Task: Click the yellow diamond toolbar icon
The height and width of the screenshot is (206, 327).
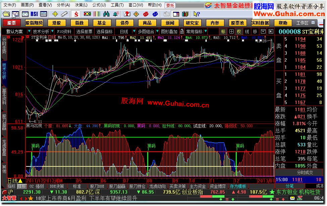Action: (136, 14)
